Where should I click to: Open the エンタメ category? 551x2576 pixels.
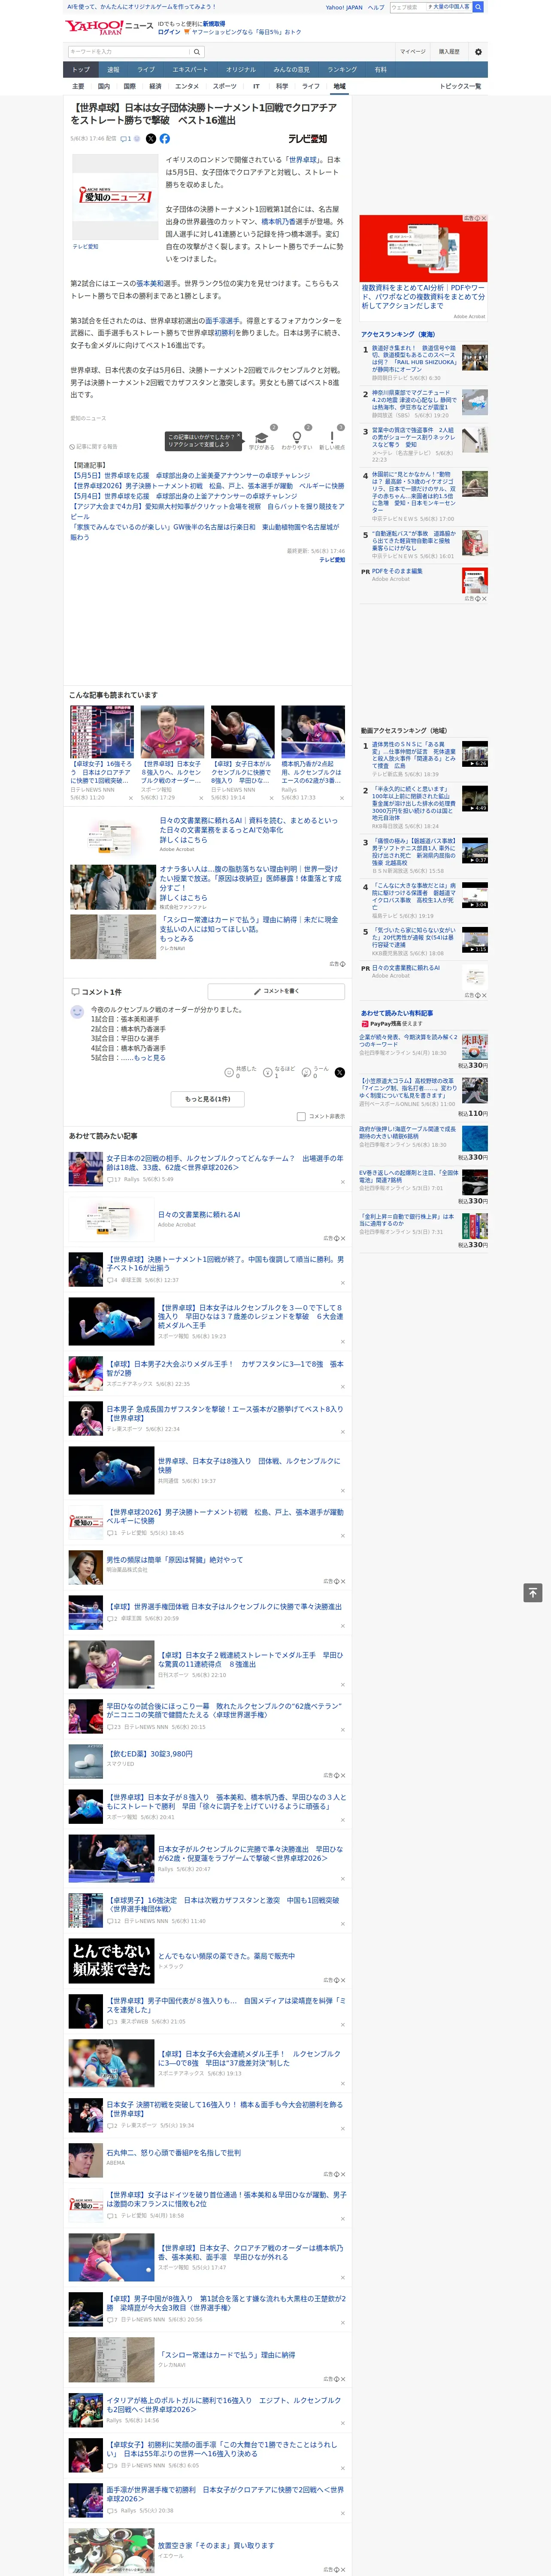187,86
